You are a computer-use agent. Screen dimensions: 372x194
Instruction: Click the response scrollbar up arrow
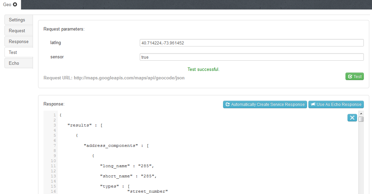(x=361, y=113)
